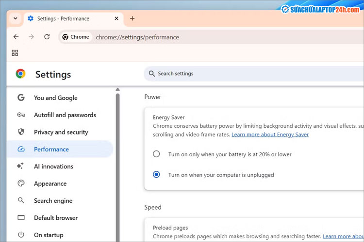Click the Settings page title

(x=53, y=75)
